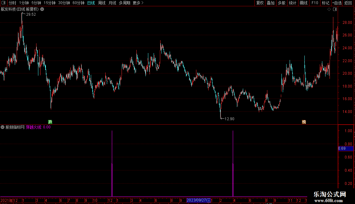Activate 画线 drawing tools

303,3
